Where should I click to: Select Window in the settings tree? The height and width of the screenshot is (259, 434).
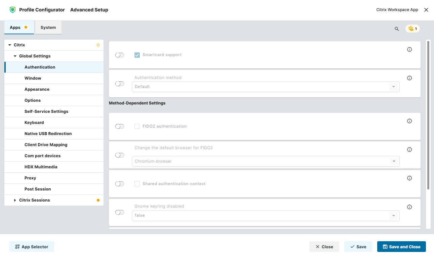pos(54,78)
